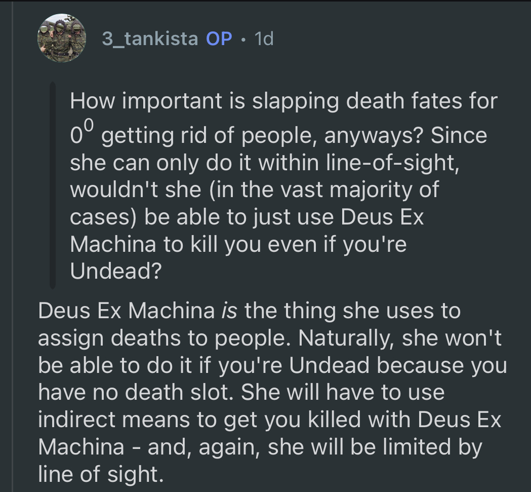The image size is (531, 492).
Task: Click the 3_tankista username
Action: point(150,39)
